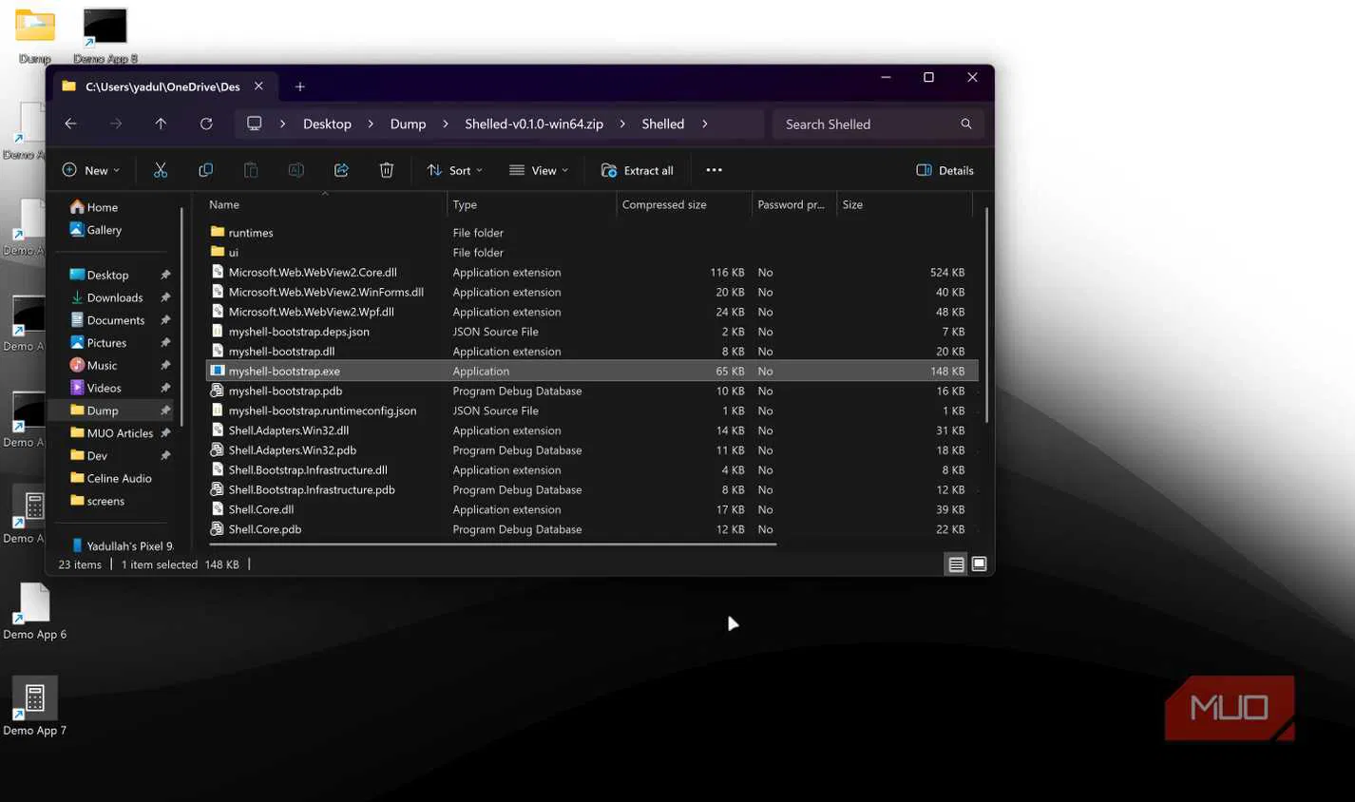
Task: Click Shelled-v0.1.0-win64.zip in the breadcrumb
Action: [x=534, y=124]
